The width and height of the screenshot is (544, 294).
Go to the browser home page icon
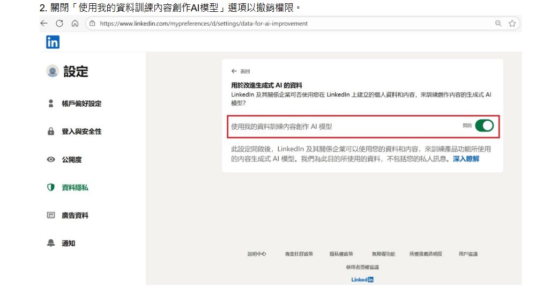pyautogui.click(x=75, y=24)
